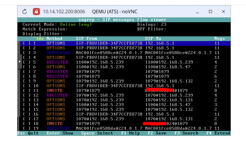Select checkbox for row 11 INVITE
Viewport: 246px width, 151px height.
pos(27,90)
